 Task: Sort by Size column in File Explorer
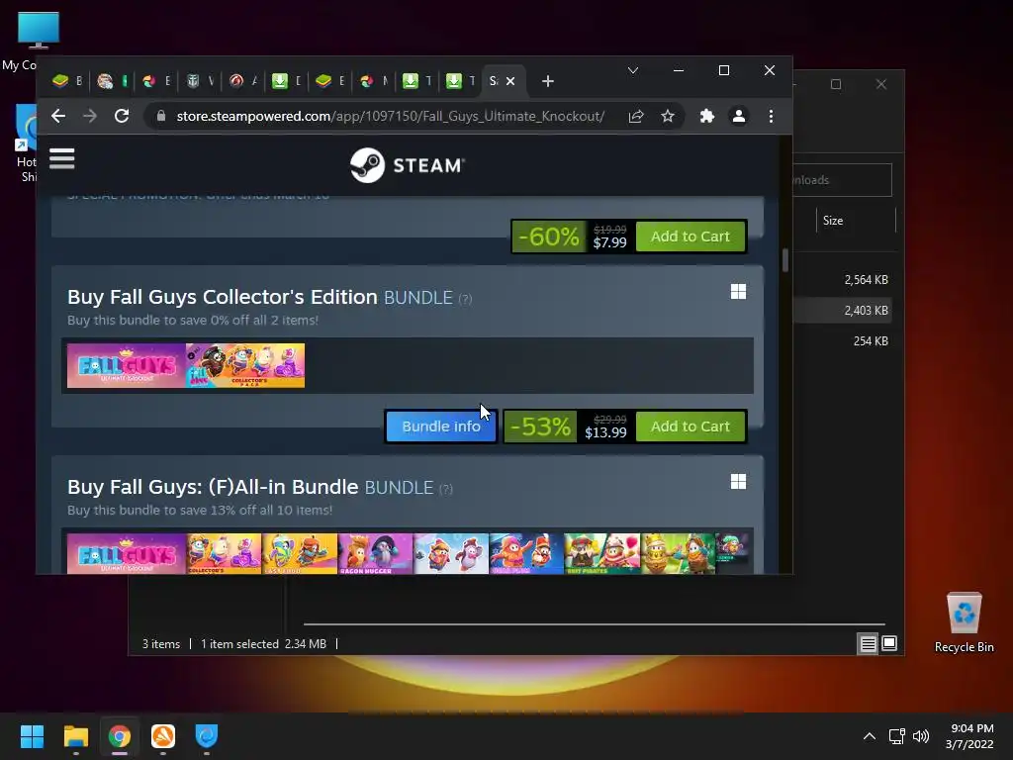click(x=833, y=221)
